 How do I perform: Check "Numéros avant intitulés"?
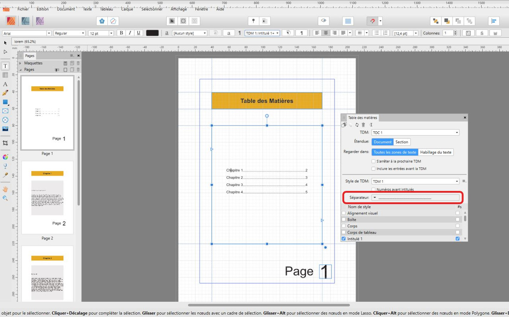[x=373, y=189]
